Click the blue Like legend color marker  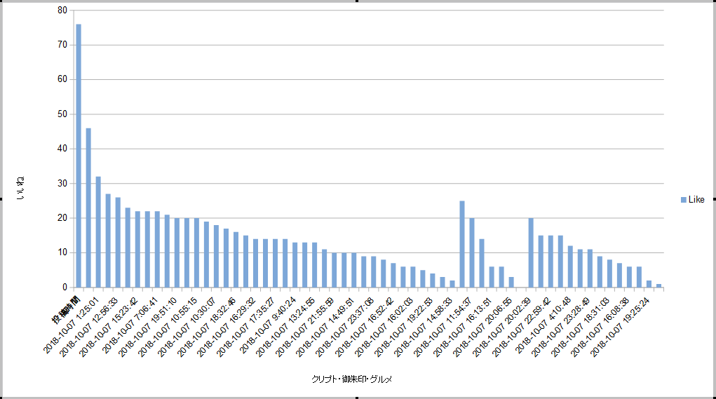[684, 200]
